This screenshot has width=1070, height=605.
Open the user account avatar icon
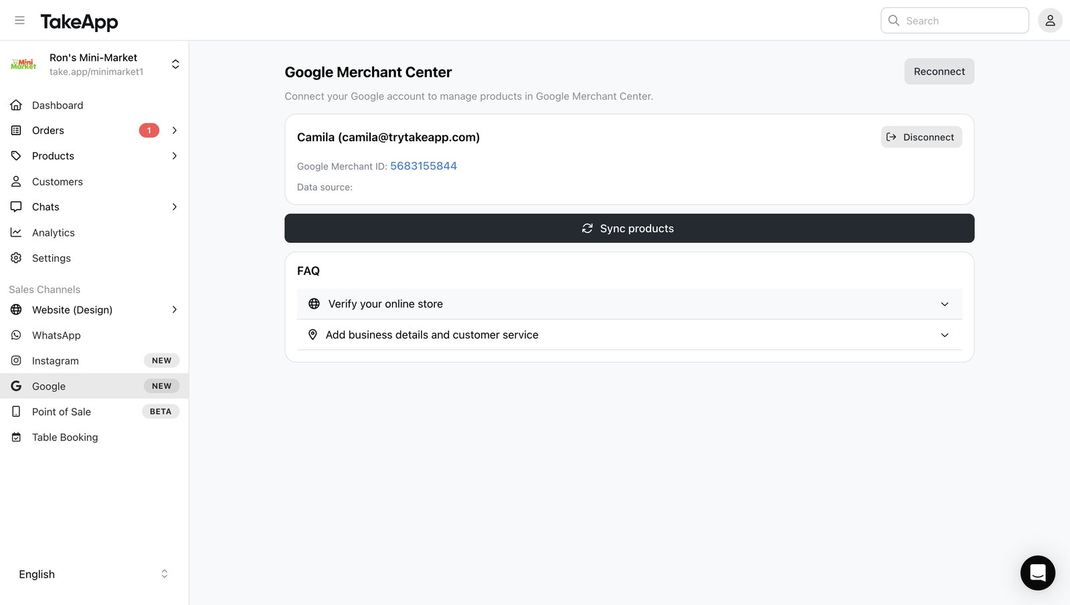pyautogui.click(x=1050, y=21)
